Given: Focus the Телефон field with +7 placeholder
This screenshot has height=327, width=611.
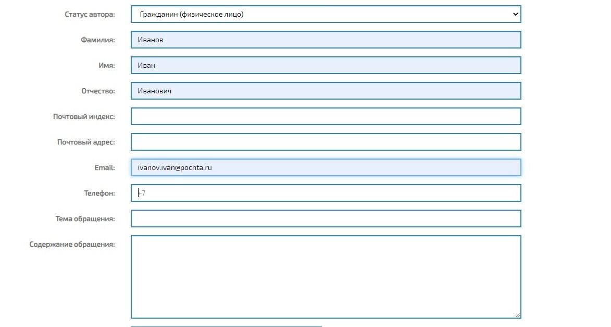Looking at the screenshot, I should [x=326, y=193].
